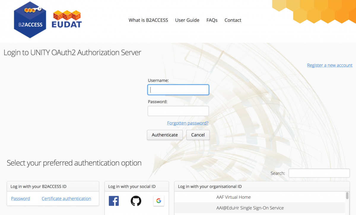Log in with your Facebook social ID
The width and height of the screenshot is (356, 215).
click(114, 201)
